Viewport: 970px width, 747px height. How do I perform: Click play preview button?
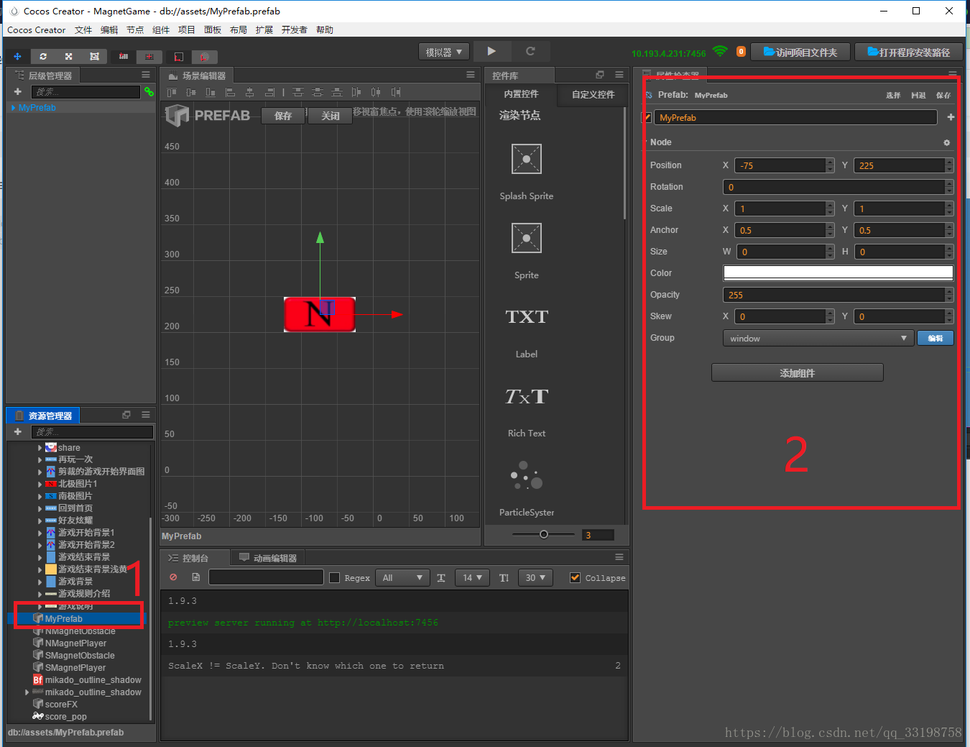[x=491, y=51]
